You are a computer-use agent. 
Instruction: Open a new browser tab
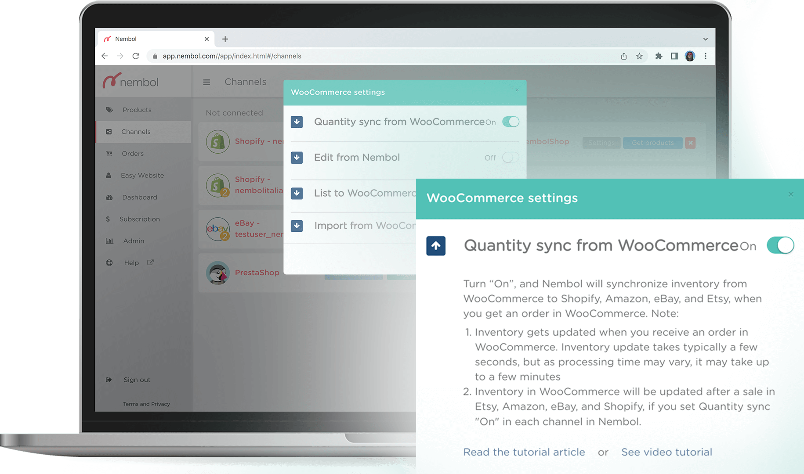point(225,39)
